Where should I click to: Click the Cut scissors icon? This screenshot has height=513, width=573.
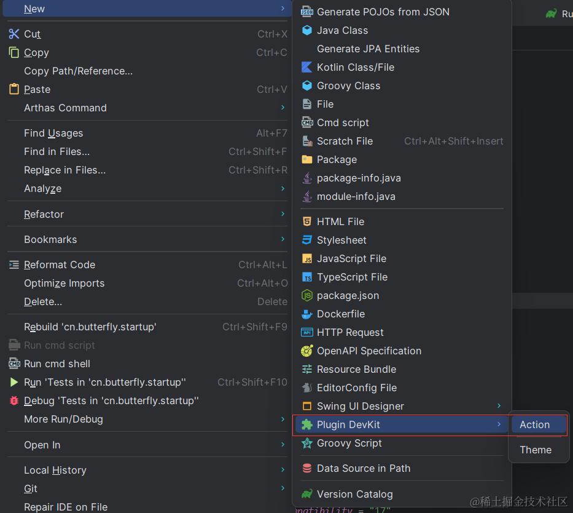pos(14,34)
